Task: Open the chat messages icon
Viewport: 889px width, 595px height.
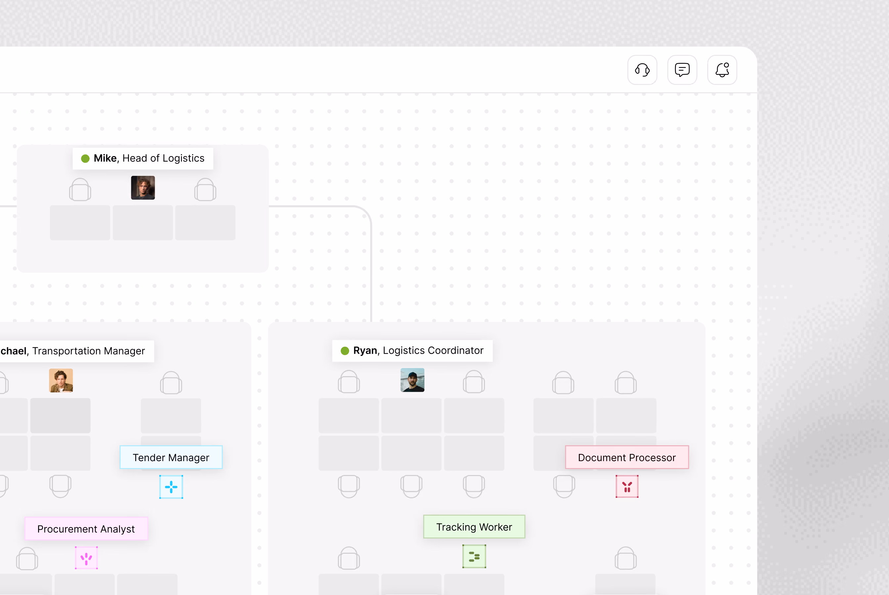Action: point(682,70)
